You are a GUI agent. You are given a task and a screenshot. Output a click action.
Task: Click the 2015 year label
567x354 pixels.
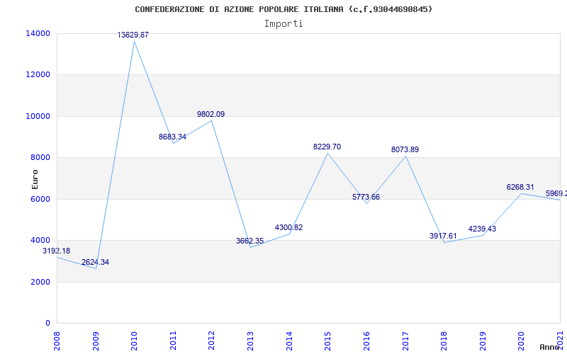coord(327,341)
